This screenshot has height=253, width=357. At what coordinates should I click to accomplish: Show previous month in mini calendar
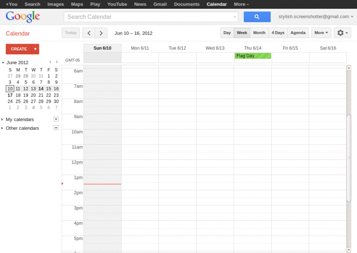click(50, 62)
